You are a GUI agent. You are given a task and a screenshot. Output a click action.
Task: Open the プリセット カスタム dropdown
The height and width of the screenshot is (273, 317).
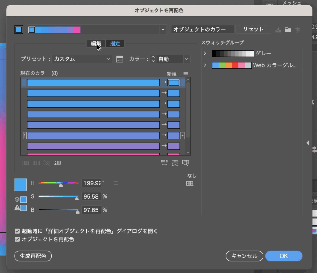pos(82,59)
